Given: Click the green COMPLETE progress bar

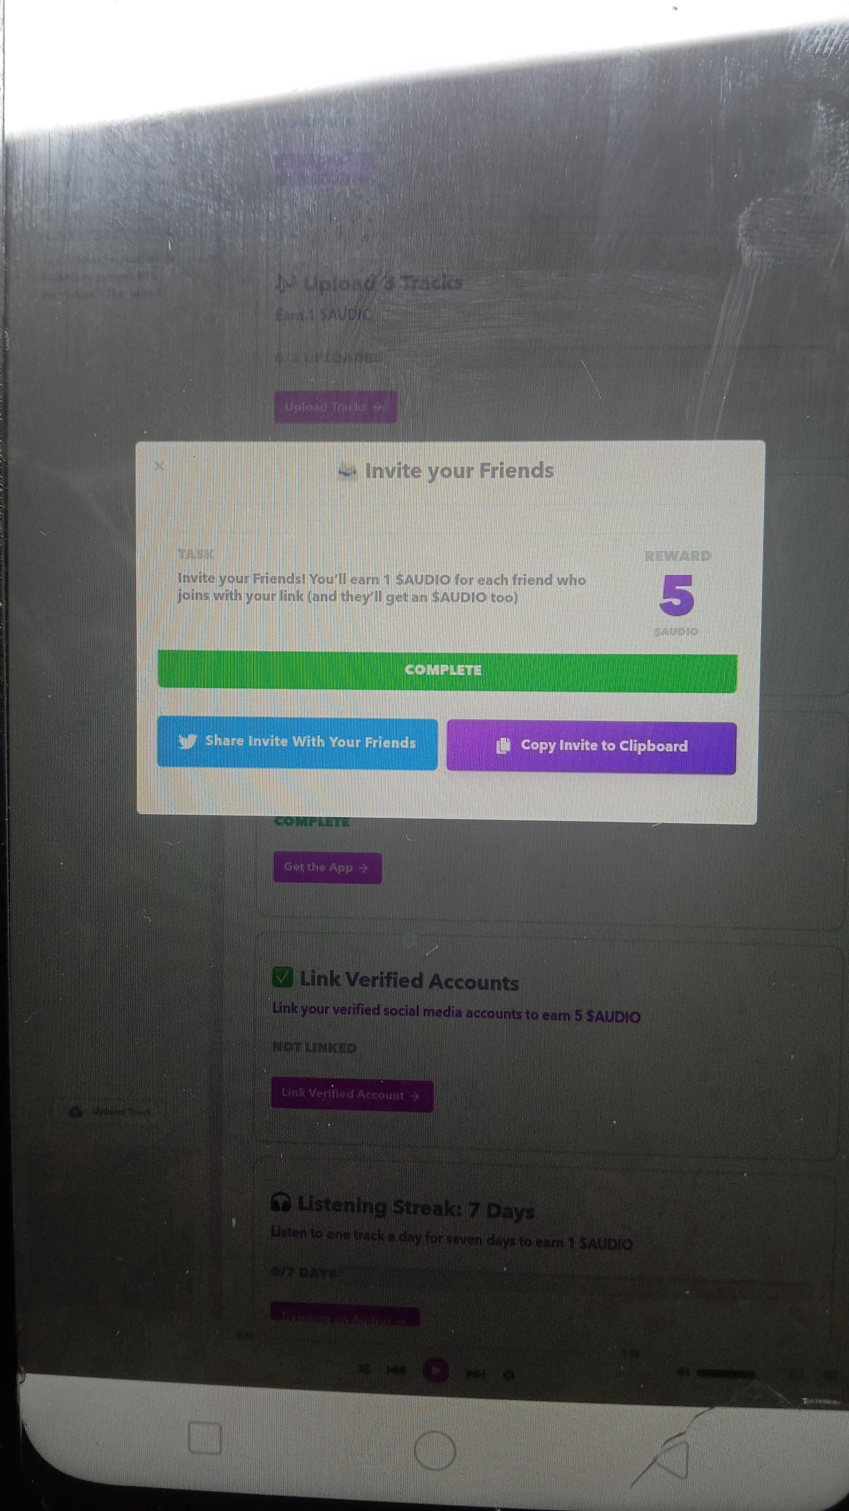Looking at the screenshot, I should 447,671.
